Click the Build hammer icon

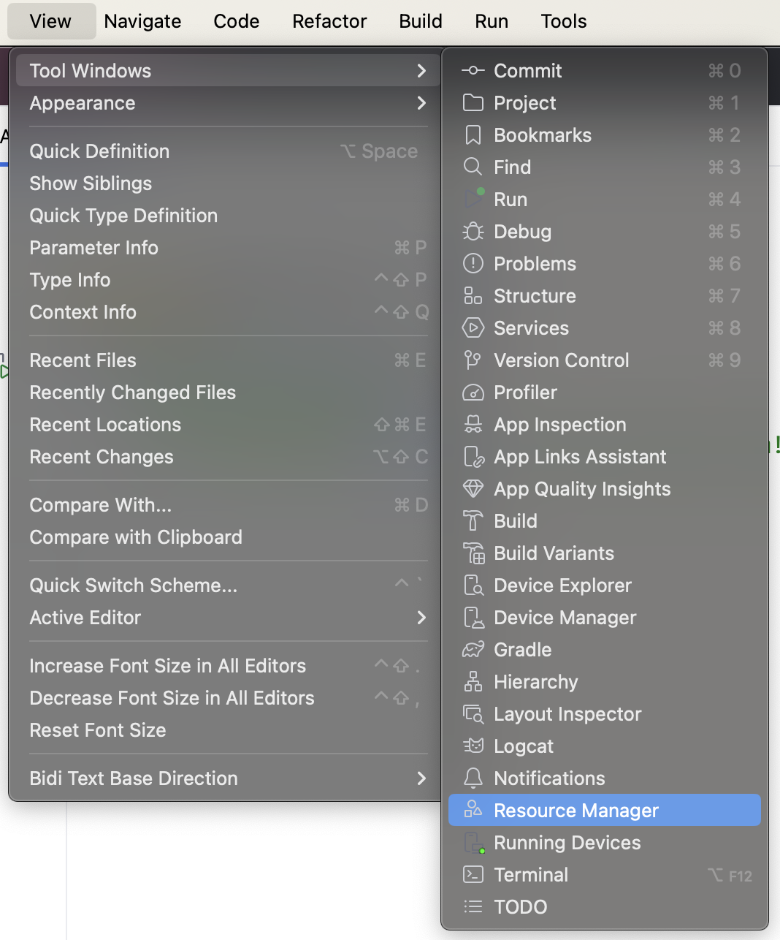coord(473,521)
